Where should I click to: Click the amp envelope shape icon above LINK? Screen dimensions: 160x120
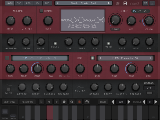point(9,85)
